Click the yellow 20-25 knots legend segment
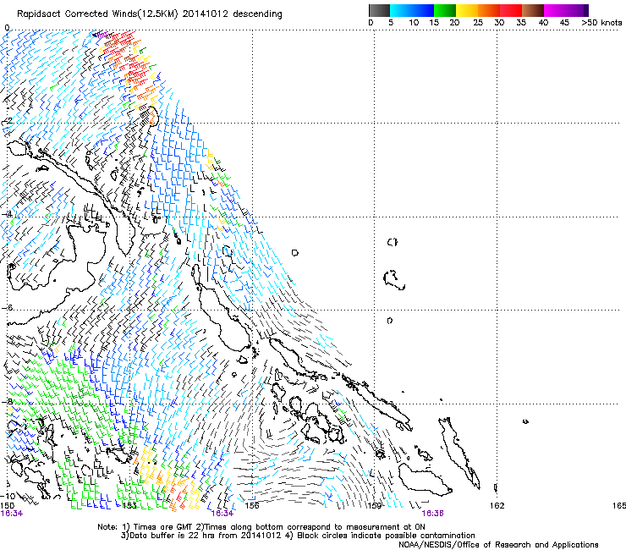 pos(467,10)
